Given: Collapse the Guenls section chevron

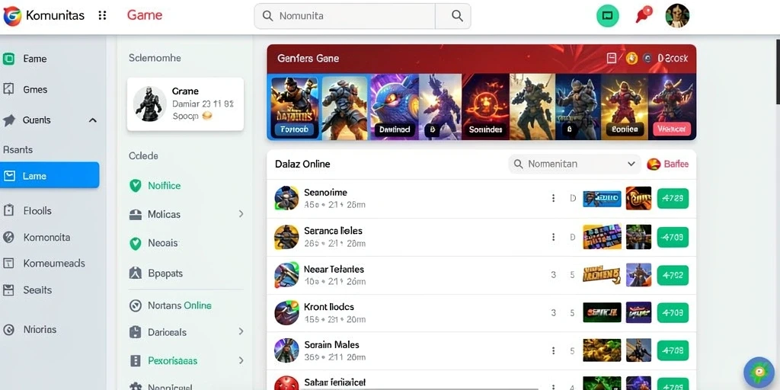Looking at the screenshot, I should point(92,120).
